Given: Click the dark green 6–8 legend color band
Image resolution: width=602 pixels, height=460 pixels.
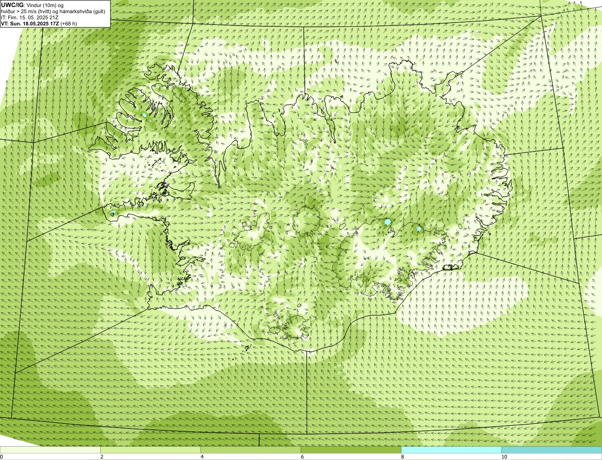Looking at the screenshot, I should (351, 450).
